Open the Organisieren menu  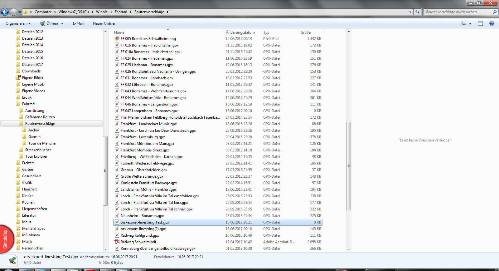(x=18, y=23)
